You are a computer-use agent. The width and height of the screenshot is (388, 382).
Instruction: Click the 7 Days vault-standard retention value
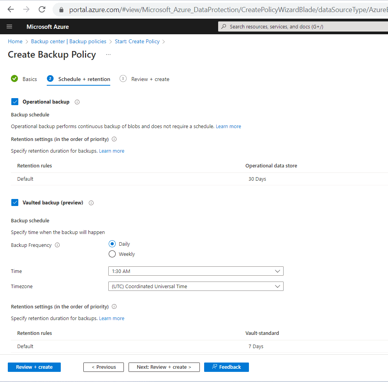click(256, 347)
